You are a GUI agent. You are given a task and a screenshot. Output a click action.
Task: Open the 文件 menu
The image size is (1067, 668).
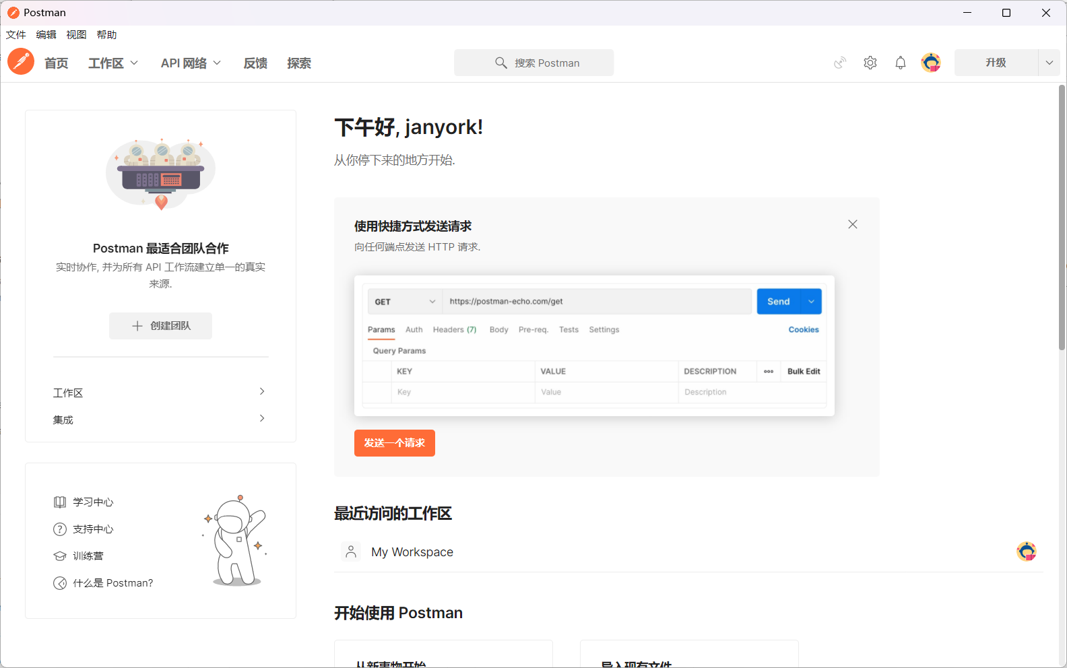pos(15,35)
